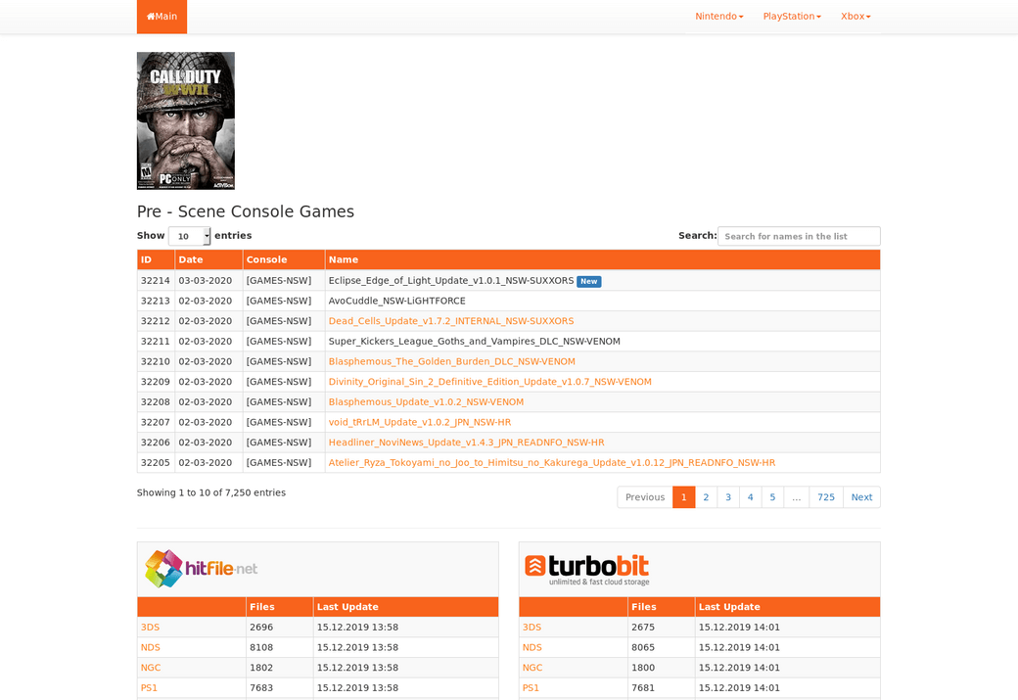
Task: Click the disabled Previous page button
Action: tap(645, 496)
